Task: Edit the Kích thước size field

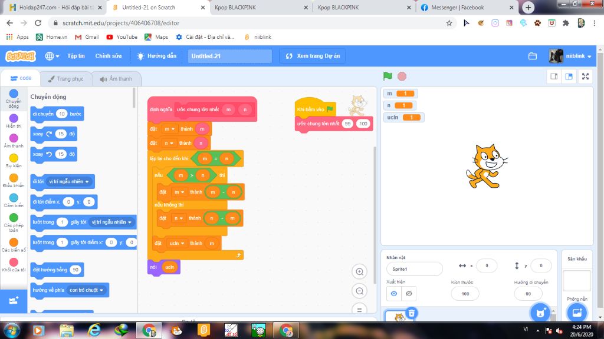Action: point(465,294)
